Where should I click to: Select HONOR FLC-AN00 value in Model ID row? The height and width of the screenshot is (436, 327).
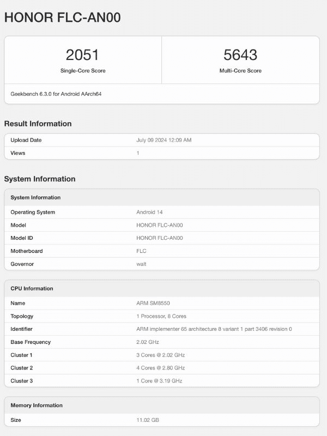point(160,238)
